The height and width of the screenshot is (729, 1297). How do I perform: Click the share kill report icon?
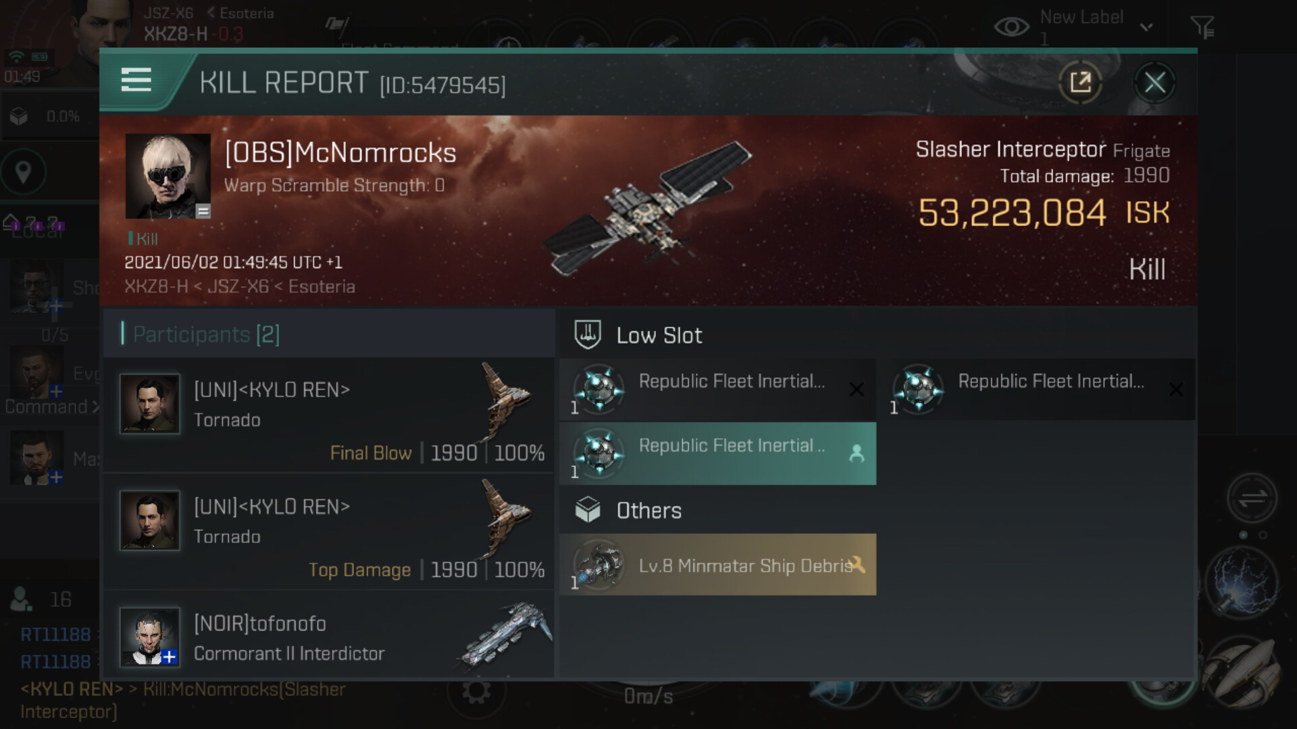[x=1080, y=83]
